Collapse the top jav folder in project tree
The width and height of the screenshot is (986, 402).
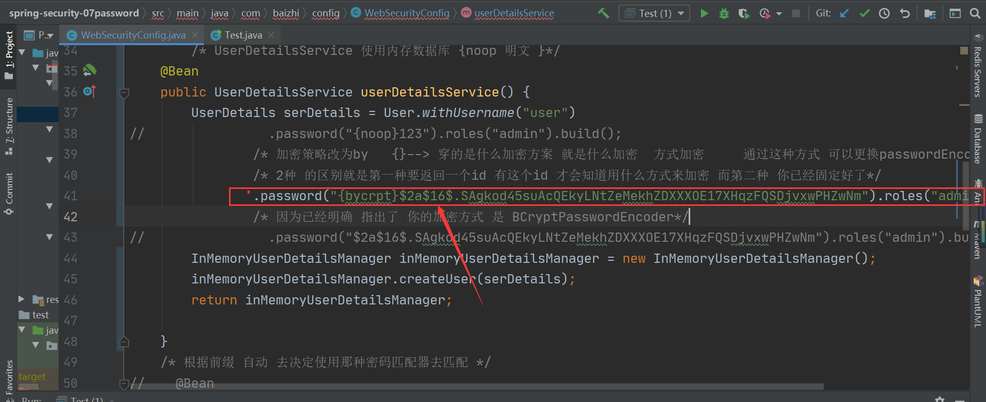tap(22, 52)
